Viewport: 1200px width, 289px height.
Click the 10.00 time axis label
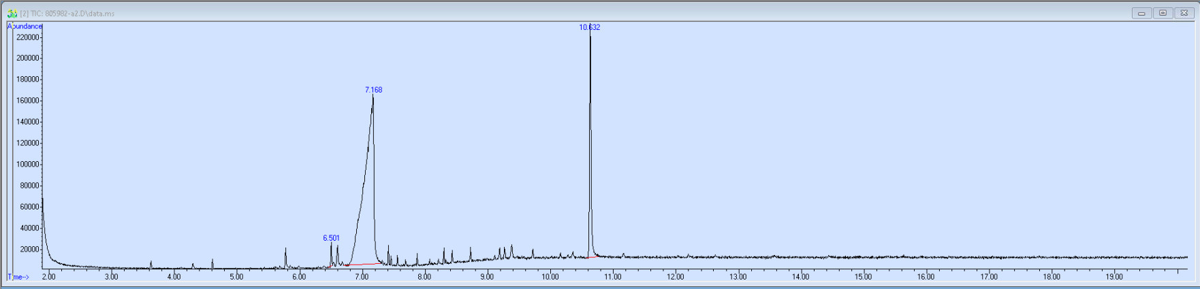click(x=550, y=277)
